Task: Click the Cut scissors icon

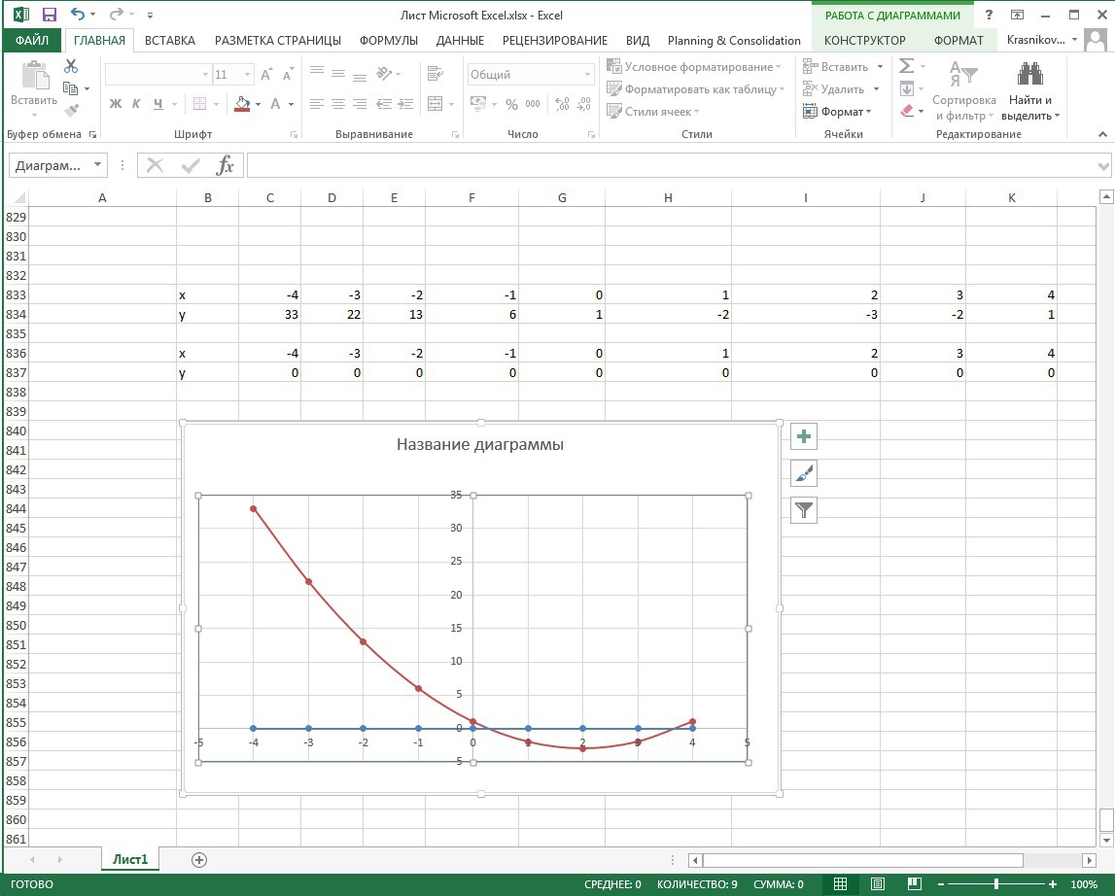Action: (x=71, y=66)
